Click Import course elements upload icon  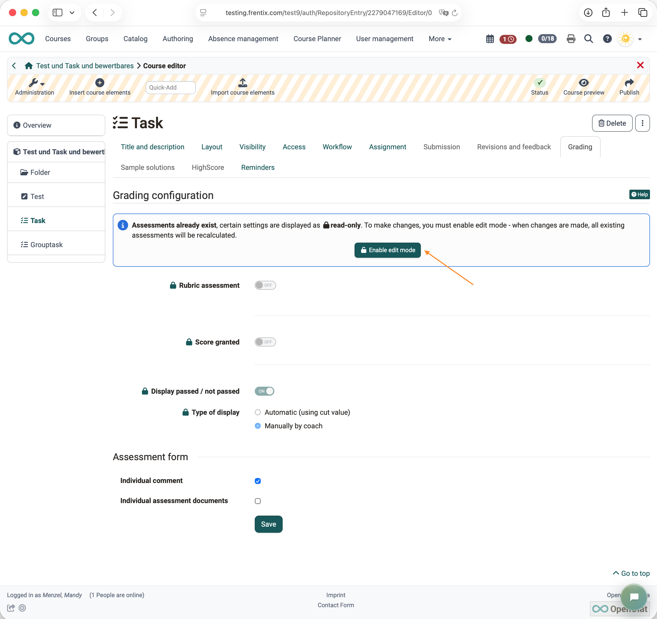242,83
